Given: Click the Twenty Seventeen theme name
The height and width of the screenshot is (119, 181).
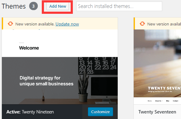Looking at the screenshot, I should click(x=157, y=112).
